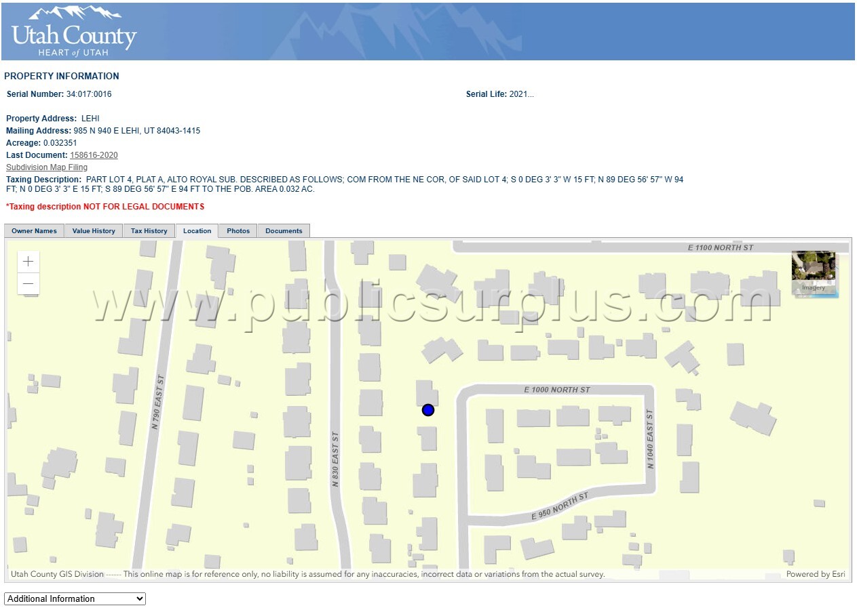Select the Location tab
The image size is (857, 610).
click(x=197, y=231)
